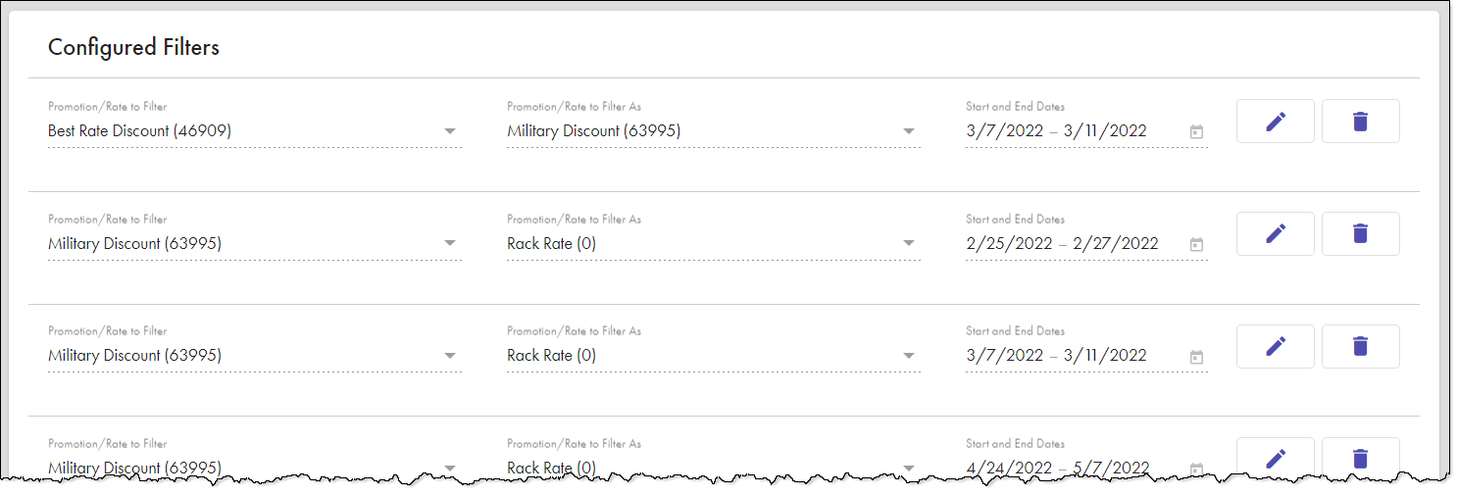Expand Military Discount (63995) Filter As dropdown
The width and height of the screenshot is (1457, 495).
point(909,131)
